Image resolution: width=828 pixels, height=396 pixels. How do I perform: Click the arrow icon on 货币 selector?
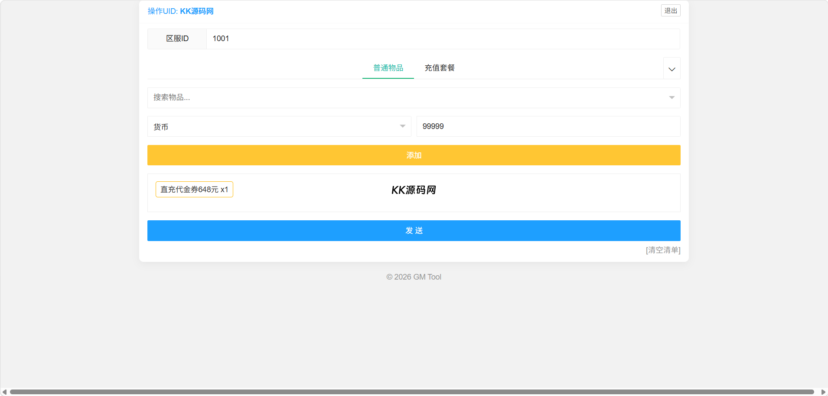click(x=402, y=126)
